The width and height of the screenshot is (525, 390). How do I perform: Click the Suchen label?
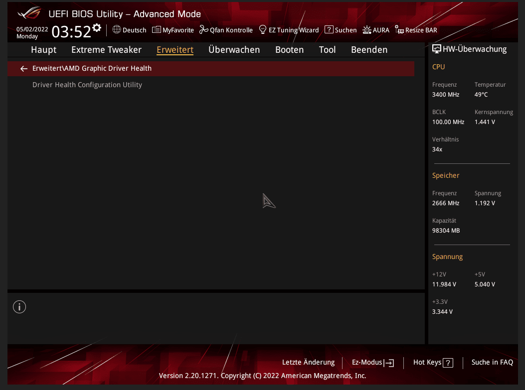[346, 30]
